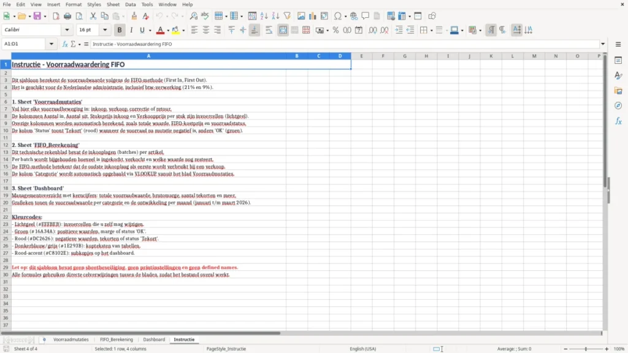Open Borders dropdown arrow
This screenshot has width=628, height=353.
(431, 31)
